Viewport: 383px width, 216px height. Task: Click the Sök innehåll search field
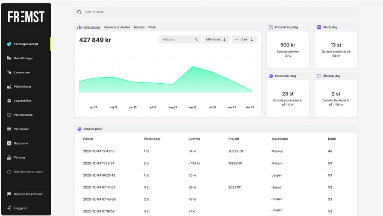216,12
